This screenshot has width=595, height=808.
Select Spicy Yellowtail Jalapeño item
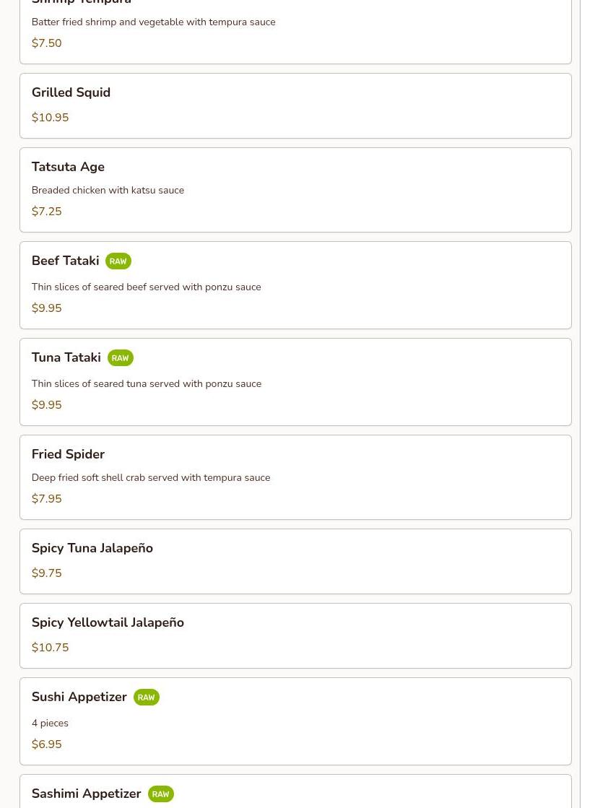(x=296, y=635)
